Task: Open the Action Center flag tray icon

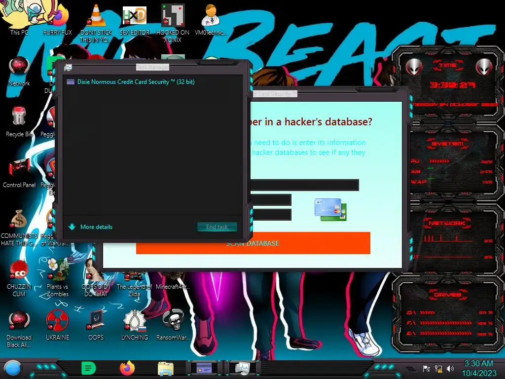Action: tap(427, 368)
